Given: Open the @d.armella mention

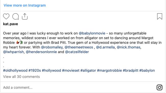Looking at the screenshot, I should click(105, 47).
